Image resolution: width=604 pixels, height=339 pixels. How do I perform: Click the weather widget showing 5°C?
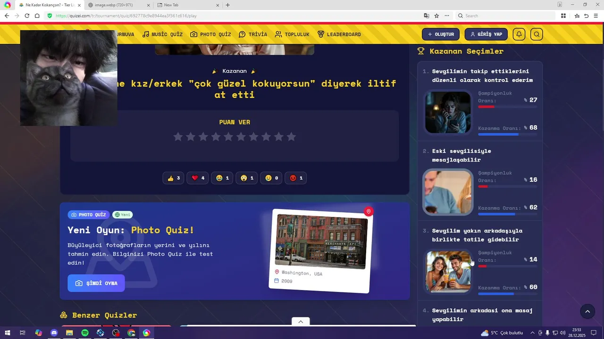pyautogui.click(x=502, y=333)
